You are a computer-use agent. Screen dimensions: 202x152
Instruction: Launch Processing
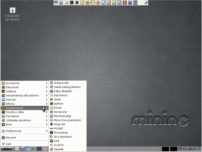point(68,132)
